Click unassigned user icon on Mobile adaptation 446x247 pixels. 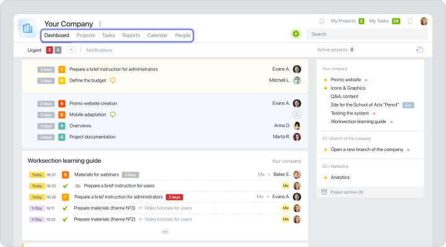(x=297, y=115)
